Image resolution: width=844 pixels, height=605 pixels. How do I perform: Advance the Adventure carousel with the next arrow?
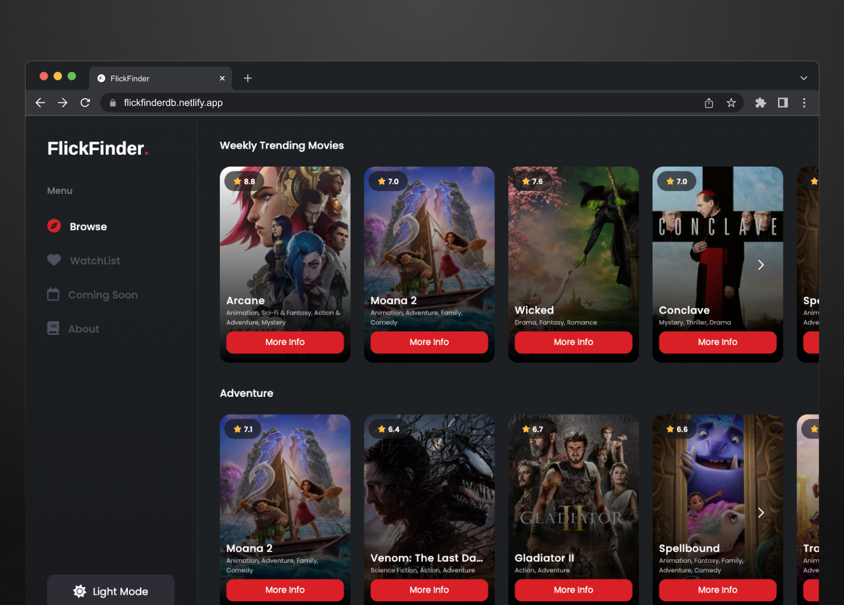click(761, 513)
